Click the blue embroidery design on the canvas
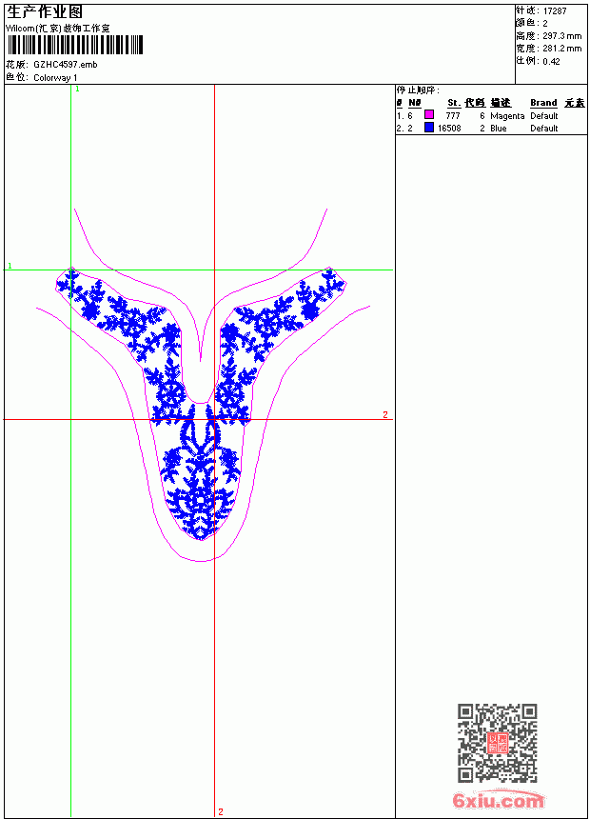This screenshot has height=819, width=590. (x=201, y=402)
